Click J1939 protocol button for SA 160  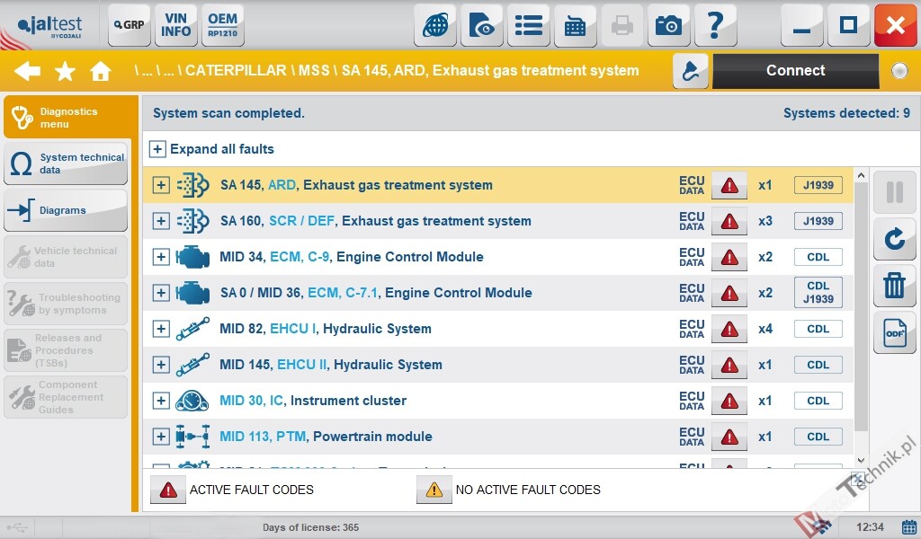[x=818, y=221]
